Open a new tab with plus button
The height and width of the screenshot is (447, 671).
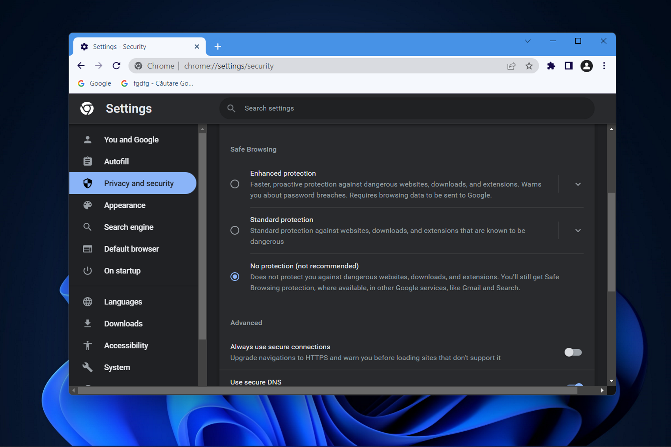tap(218, 46)
